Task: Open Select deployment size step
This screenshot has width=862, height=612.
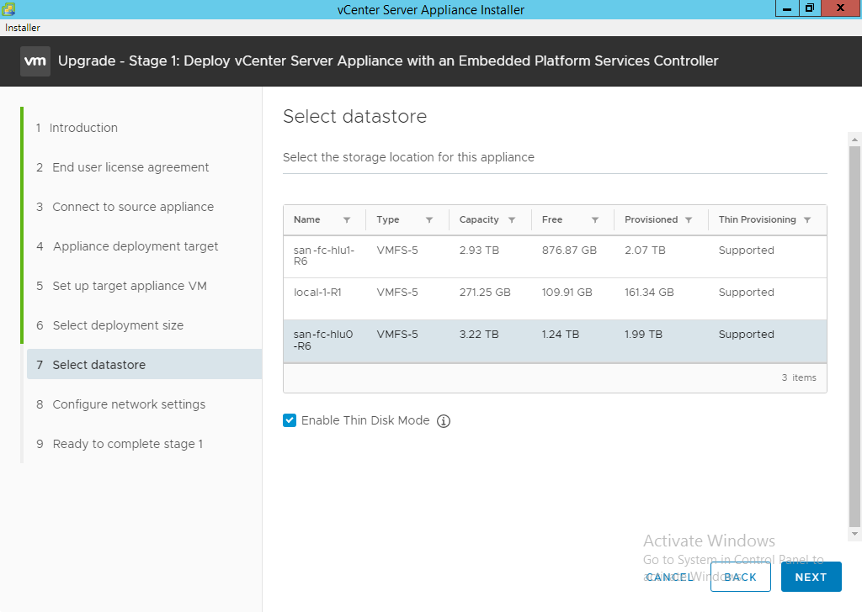Action: tap(117, 325)
